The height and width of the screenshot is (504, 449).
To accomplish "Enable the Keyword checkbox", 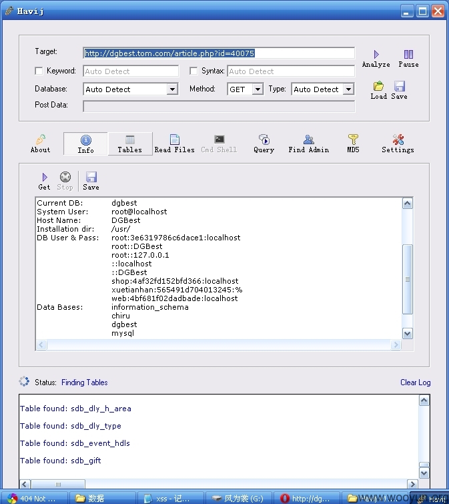I will click(x=39, y=71).
